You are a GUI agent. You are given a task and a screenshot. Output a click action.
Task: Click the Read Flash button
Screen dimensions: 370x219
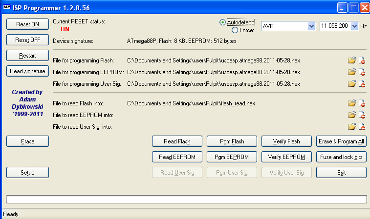[x=177, y=141]
